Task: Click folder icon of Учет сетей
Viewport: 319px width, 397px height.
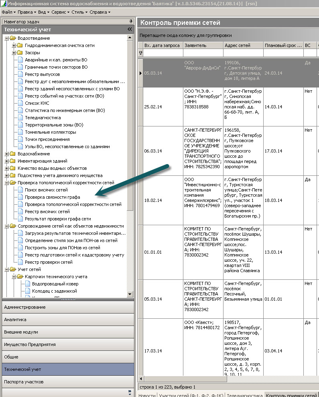Action: [x=13, y=269]
